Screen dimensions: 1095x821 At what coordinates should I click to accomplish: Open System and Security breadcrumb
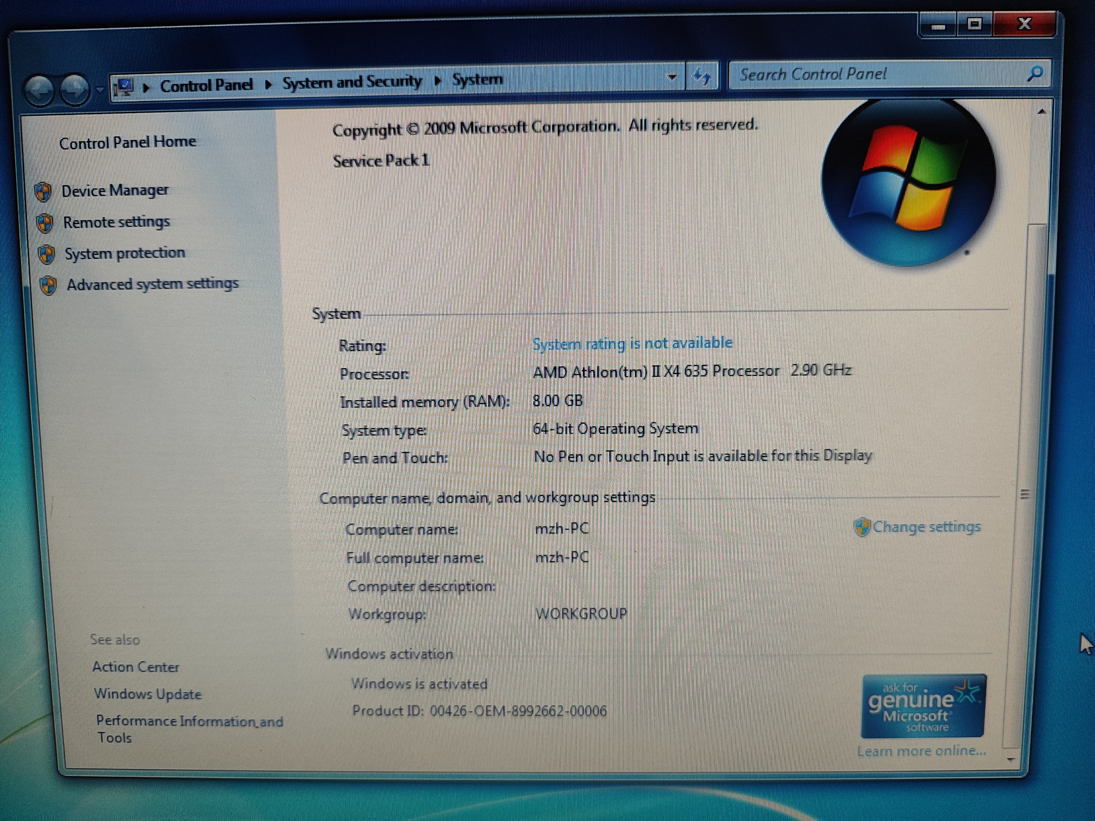pyautogui.click(x=352, y=82)
